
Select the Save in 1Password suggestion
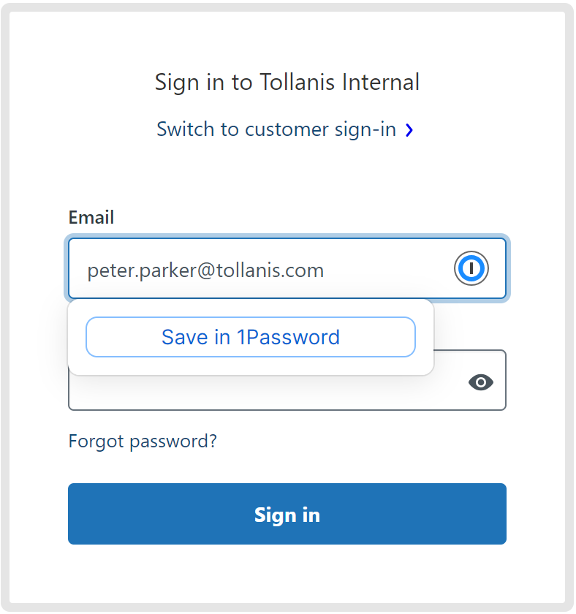point(250,337)
